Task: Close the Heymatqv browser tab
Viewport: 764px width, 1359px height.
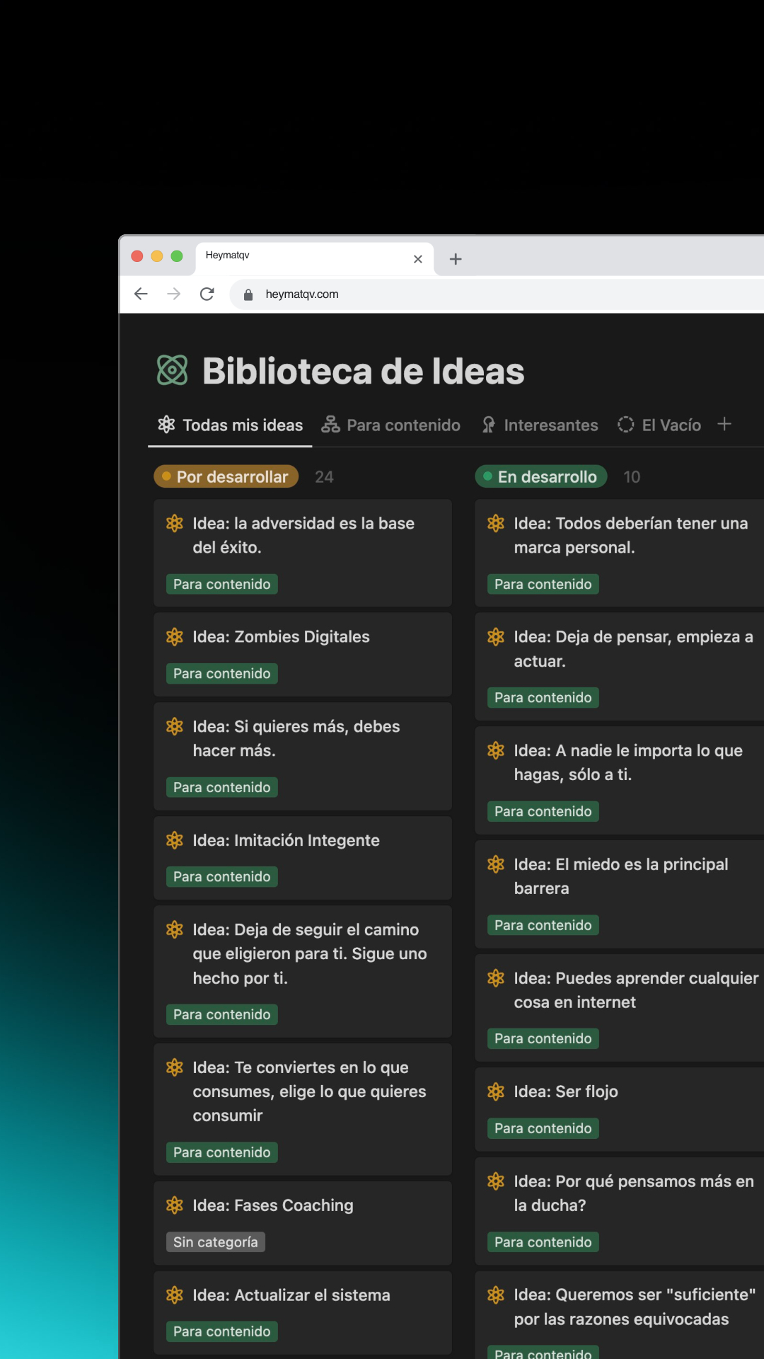Action: click(418, 259)
